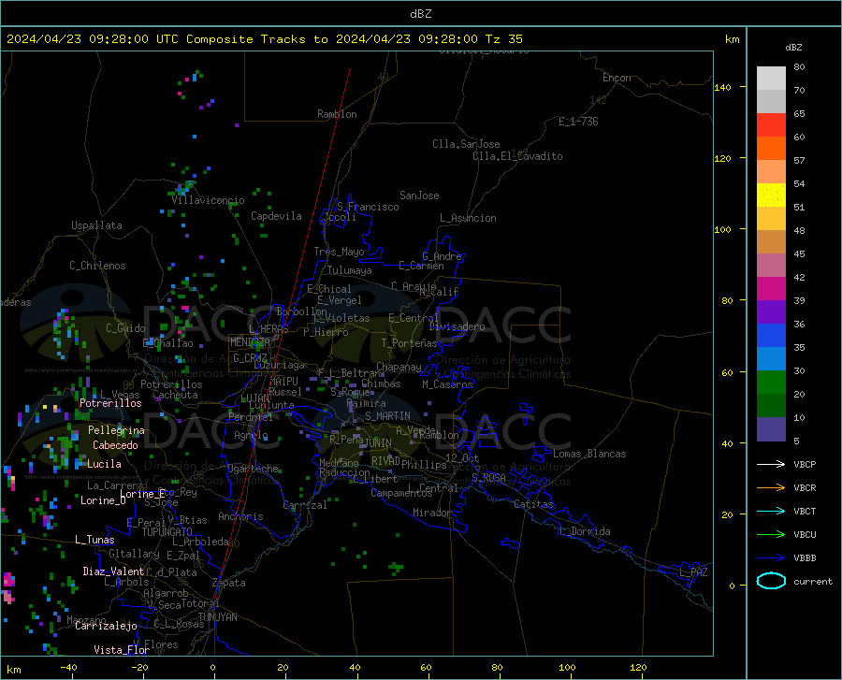The height and width of the screenshot is (680, 842).
Task: Select the yellow 54 dBZ color swatch
Action: pyautogui.click(x=771, y=195)
